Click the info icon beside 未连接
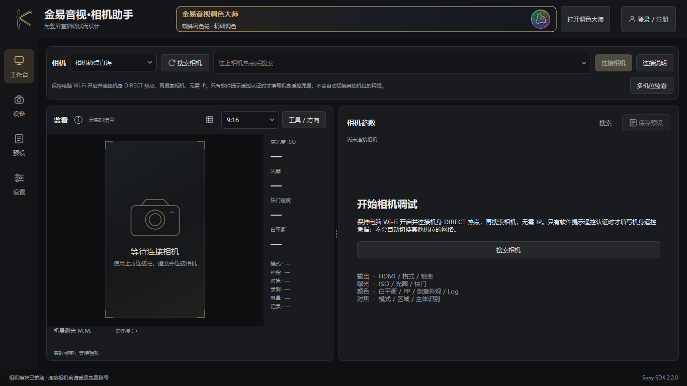The image size is (687, 386). 134,331
